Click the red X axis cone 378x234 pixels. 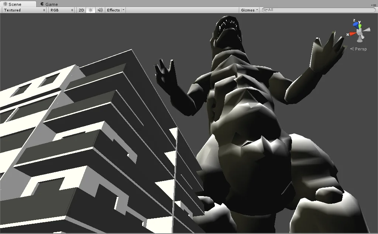pos(353,34)
